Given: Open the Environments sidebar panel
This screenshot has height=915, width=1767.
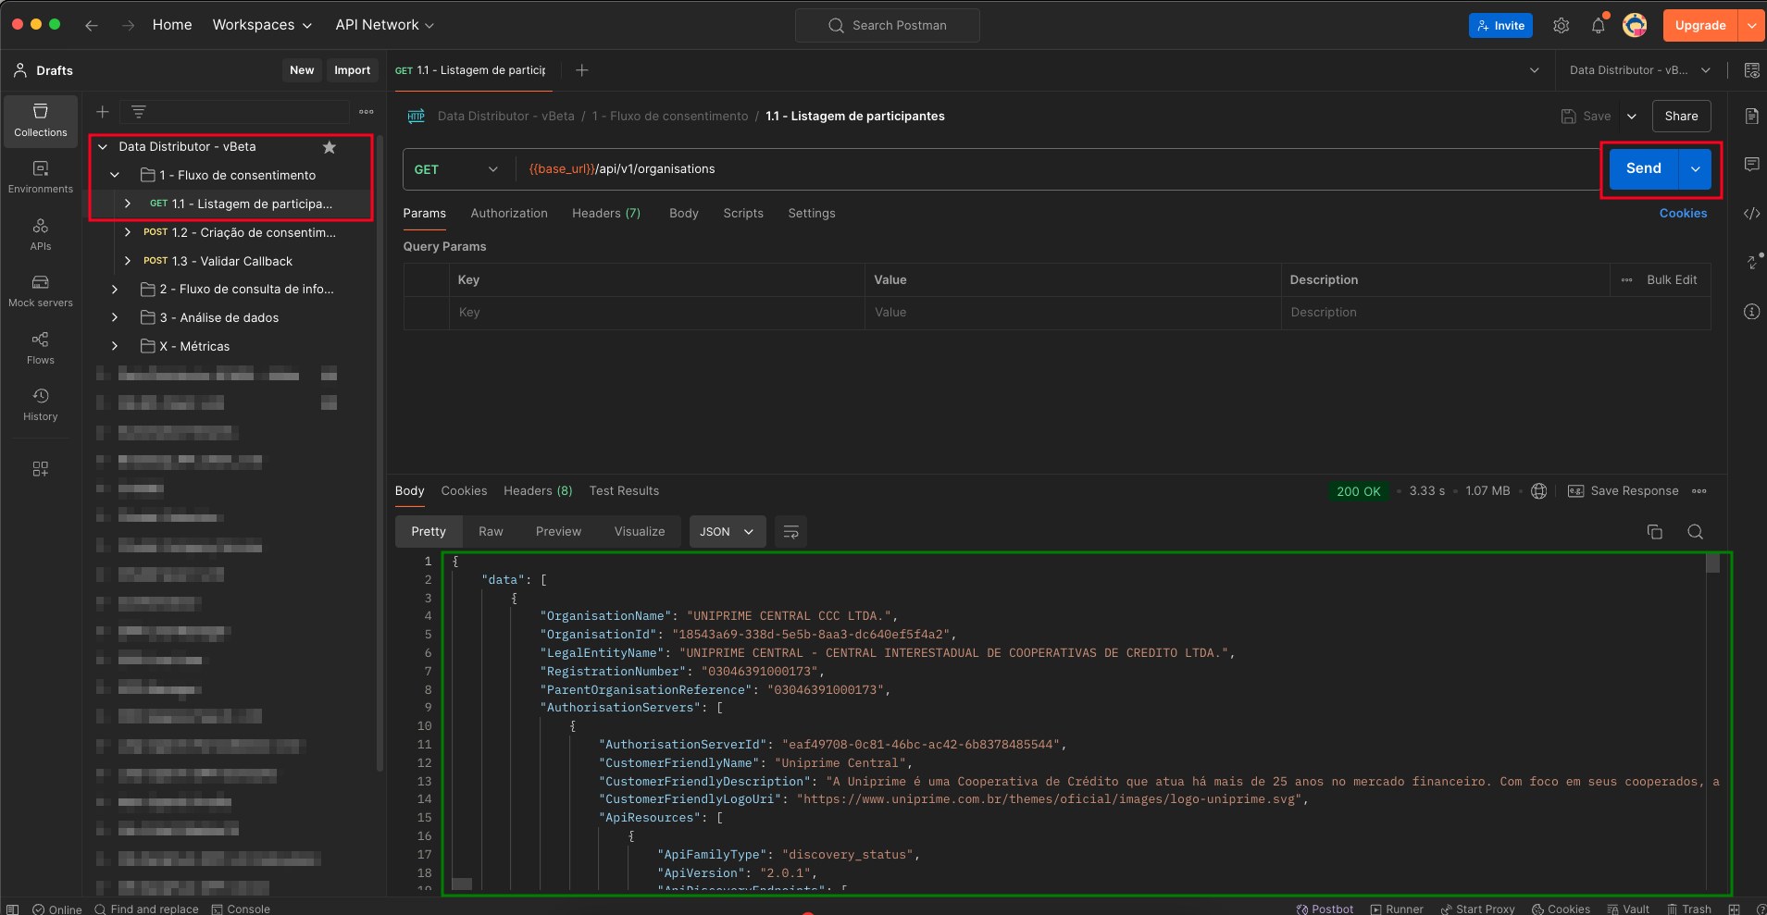Looking at the screenshot, I should tap(40, 177).
